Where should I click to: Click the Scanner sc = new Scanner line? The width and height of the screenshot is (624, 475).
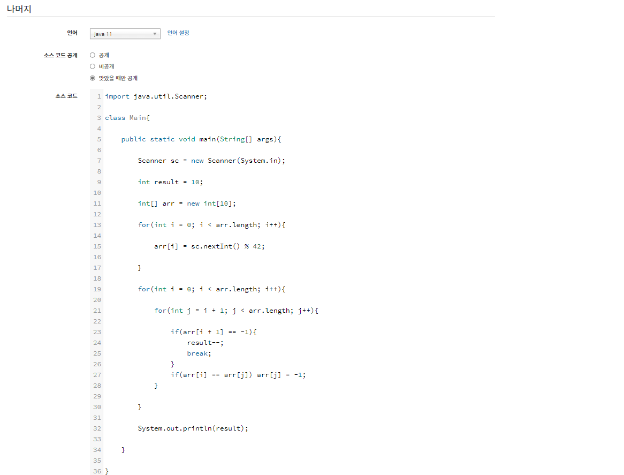point(211,161)
